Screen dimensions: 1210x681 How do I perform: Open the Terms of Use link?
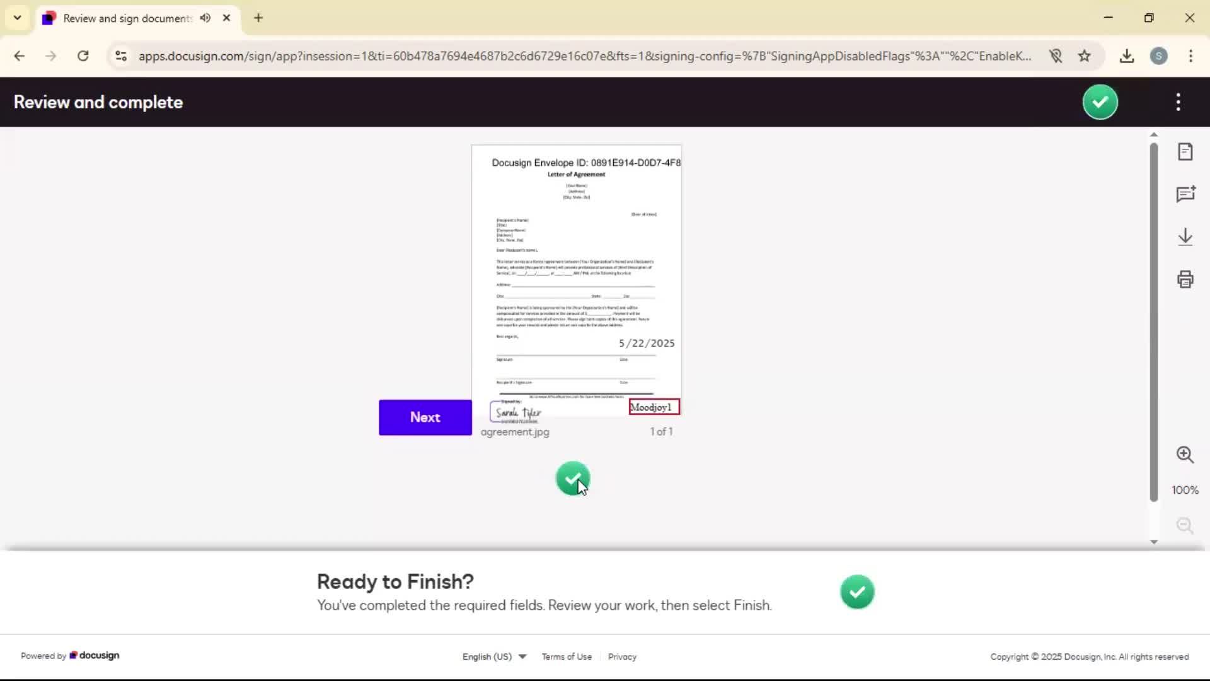coord(567,656)
